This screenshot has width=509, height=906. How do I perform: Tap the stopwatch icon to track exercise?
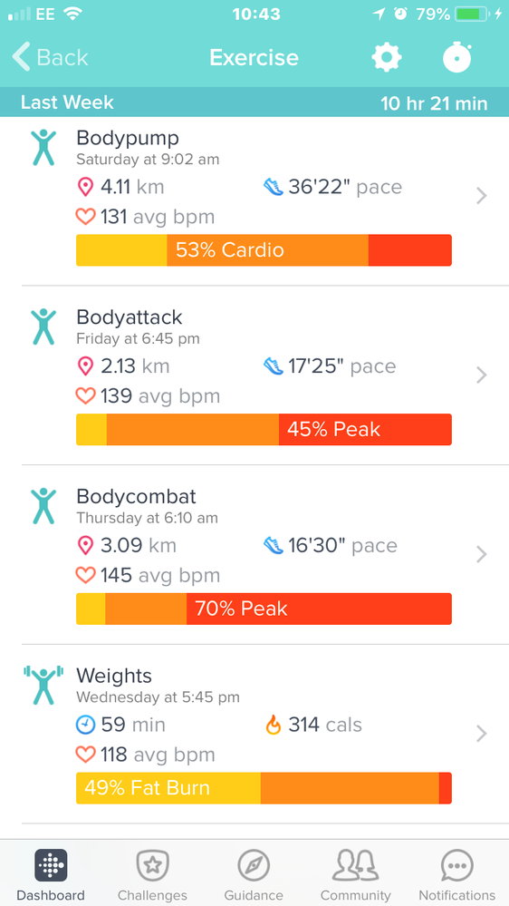(x=457, y=56)
